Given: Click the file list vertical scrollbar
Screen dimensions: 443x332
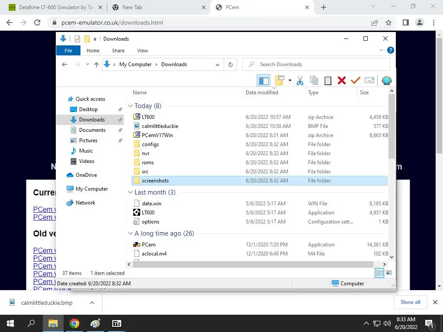Looking at the screenshot, I should (x=392, y=127).
